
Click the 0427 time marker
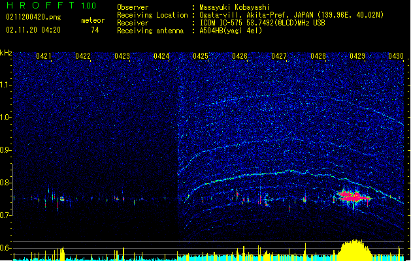pos(279,56)
